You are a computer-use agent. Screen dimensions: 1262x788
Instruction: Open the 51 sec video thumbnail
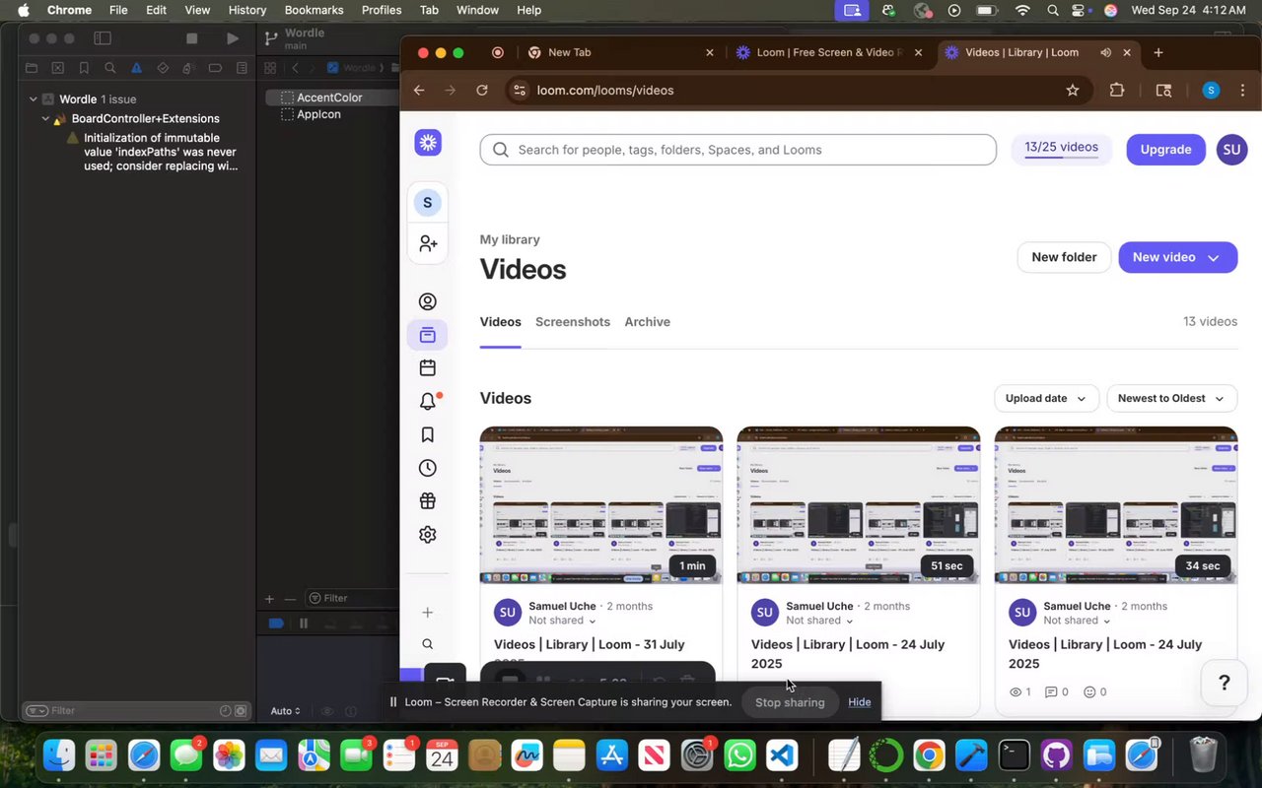[x=859, y=505]
